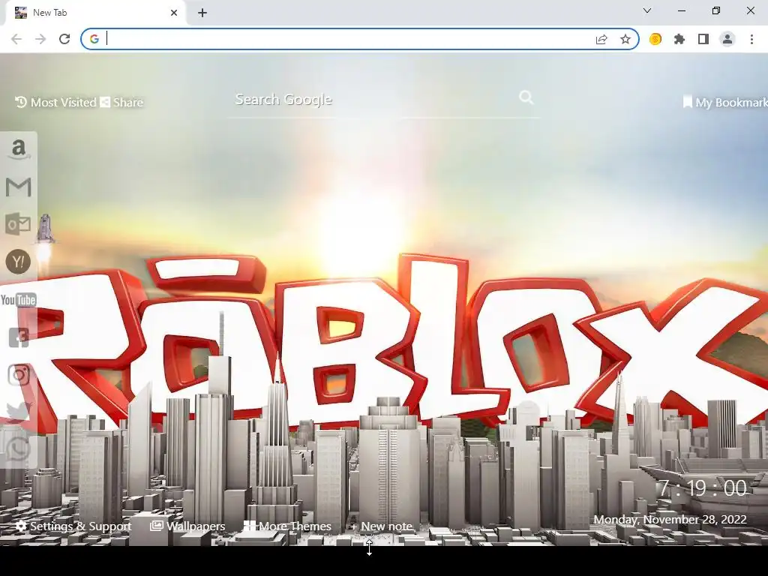Click the browser back arrow
Image resolution: width=768 pixels, height=576 pixels.
[x=16, y=39]
